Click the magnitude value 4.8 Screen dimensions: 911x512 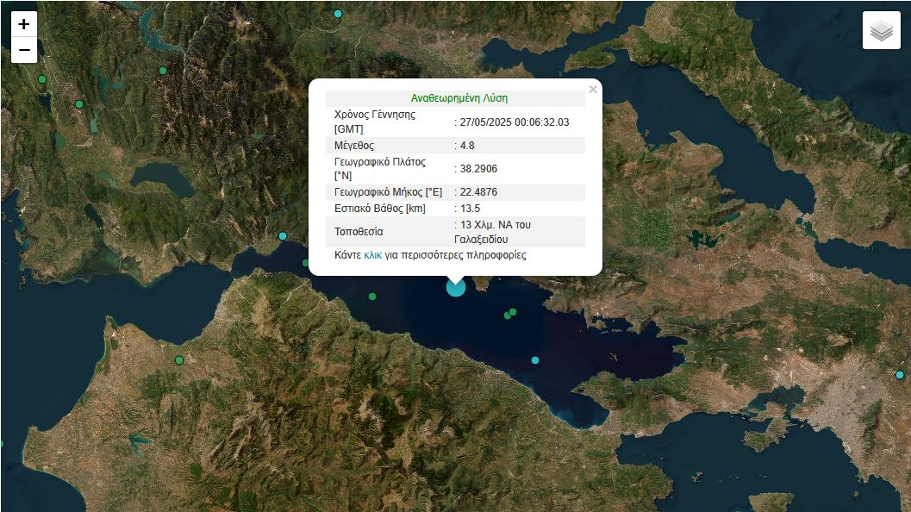point(467,146)
